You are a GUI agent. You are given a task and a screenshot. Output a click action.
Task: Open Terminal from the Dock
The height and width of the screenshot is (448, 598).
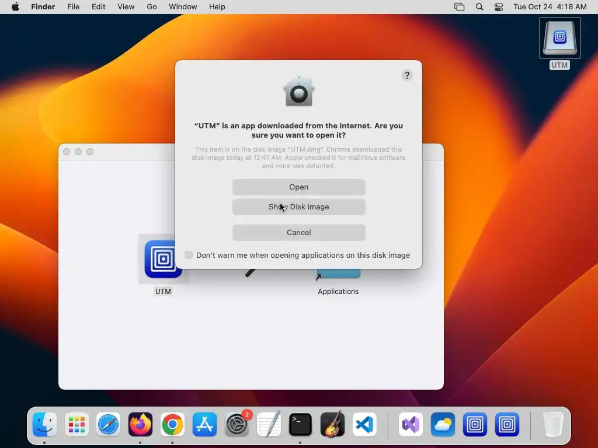(301, 425)
